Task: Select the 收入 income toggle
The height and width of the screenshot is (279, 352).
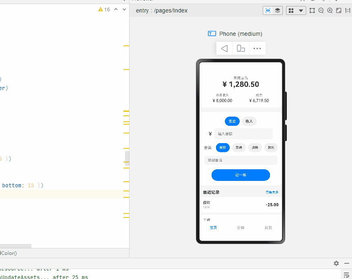Action: tap(249, 121)
